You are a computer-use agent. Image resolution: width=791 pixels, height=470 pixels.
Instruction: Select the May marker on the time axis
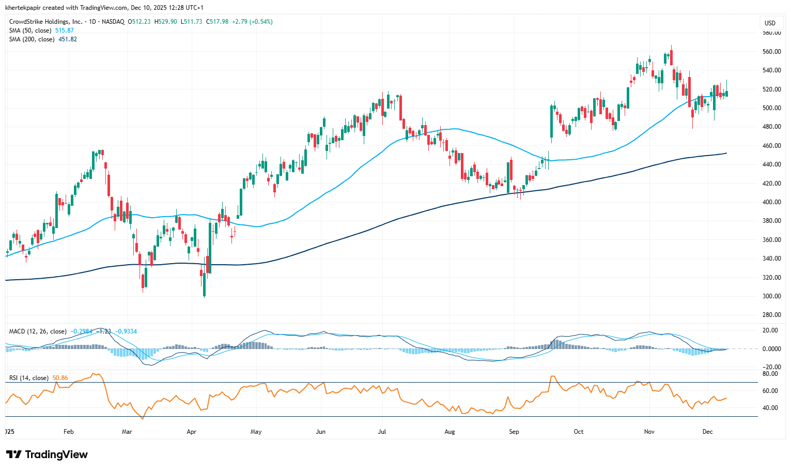point(256,432)
